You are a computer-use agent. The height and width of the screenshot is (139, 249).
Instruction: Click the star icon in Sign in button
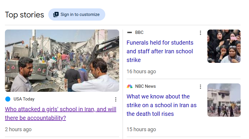click(56, 14)
